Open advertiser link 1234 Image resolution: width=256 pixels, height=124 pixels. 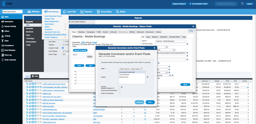click(x=83, y=42)
